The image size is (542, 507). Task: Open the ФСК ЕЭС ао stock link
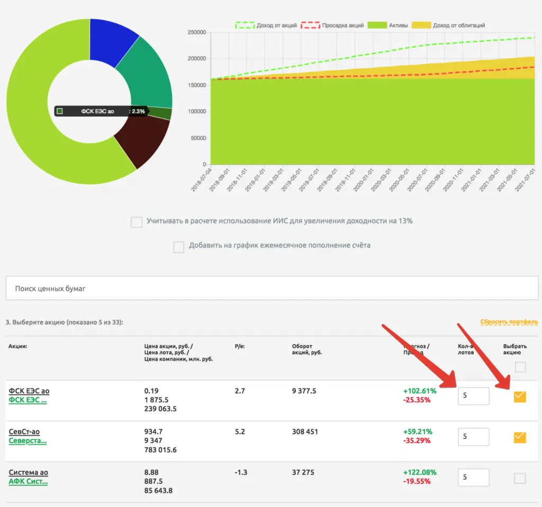[29, 391]
